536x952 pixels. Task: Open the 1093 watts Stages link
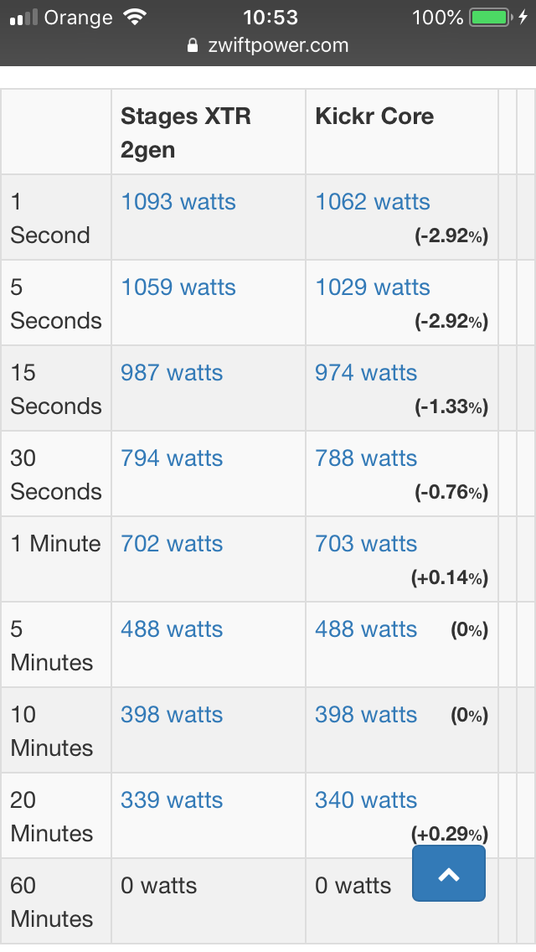pos(178,202)
